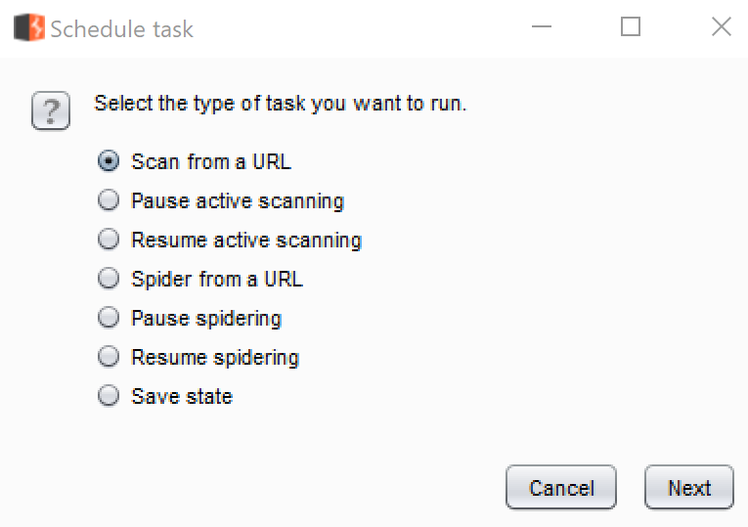Click the 'Save state' option label text
Viewport: 748px width, 527px height.
coord(182,396)
